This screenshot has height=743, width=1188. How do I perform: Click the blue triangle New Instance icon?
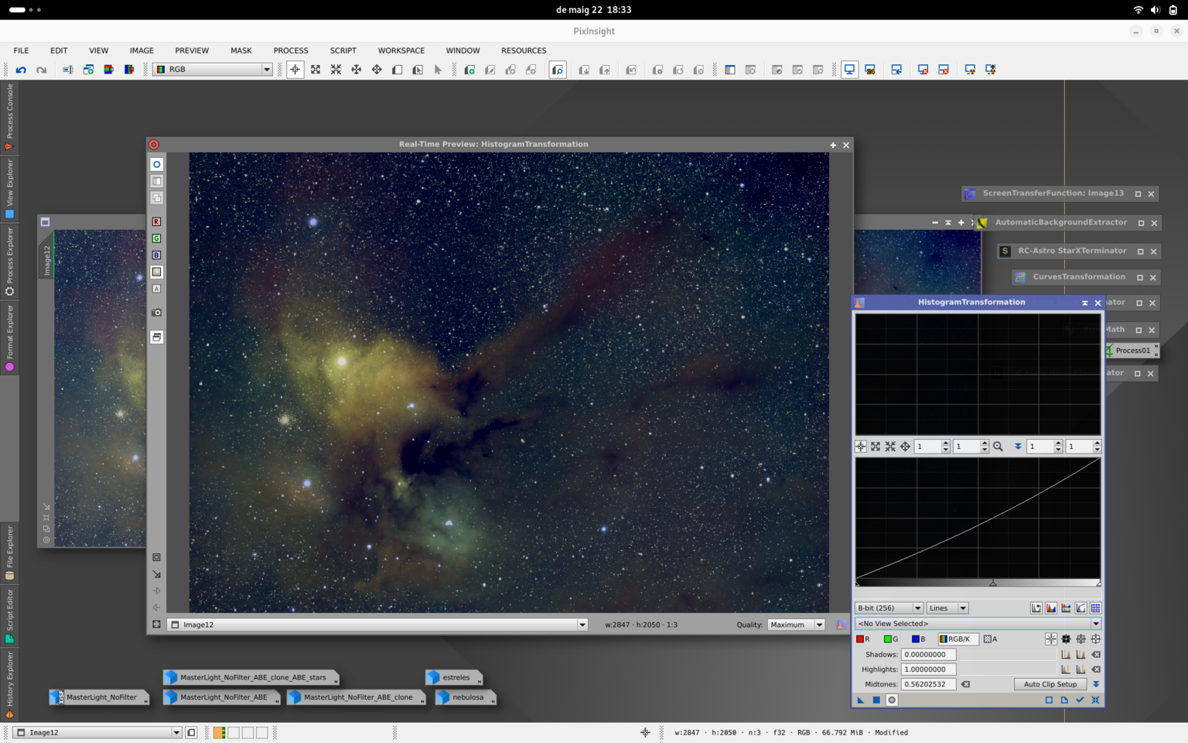click(x=860, y=700)
